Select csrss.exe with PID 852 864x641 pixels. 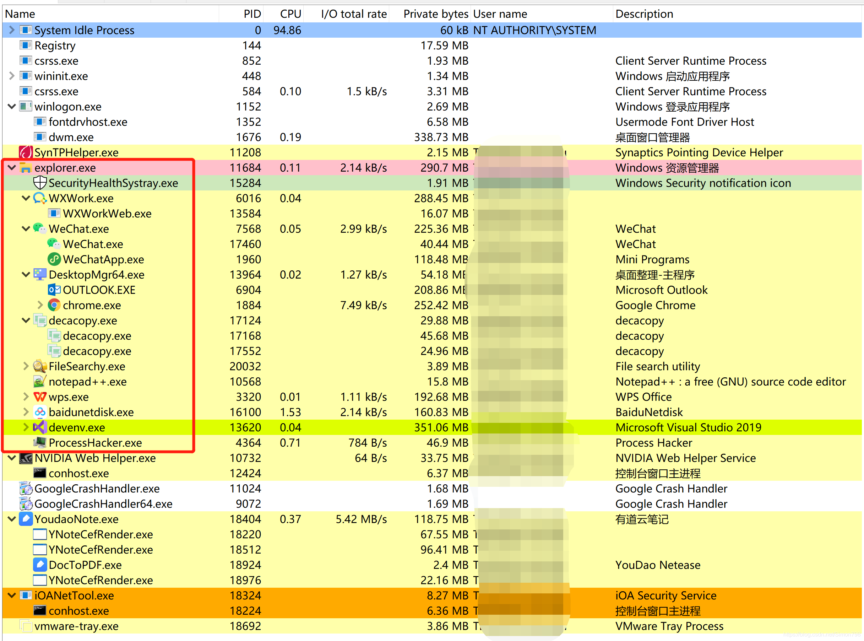pos(432,60)
